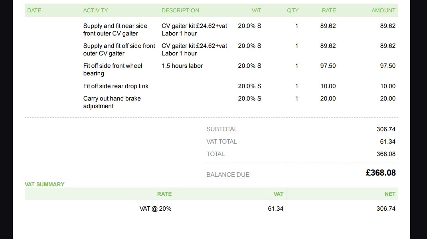
Task: Select the rear drop link activity line
Action: pyautogui.click(x=116, y=86)
